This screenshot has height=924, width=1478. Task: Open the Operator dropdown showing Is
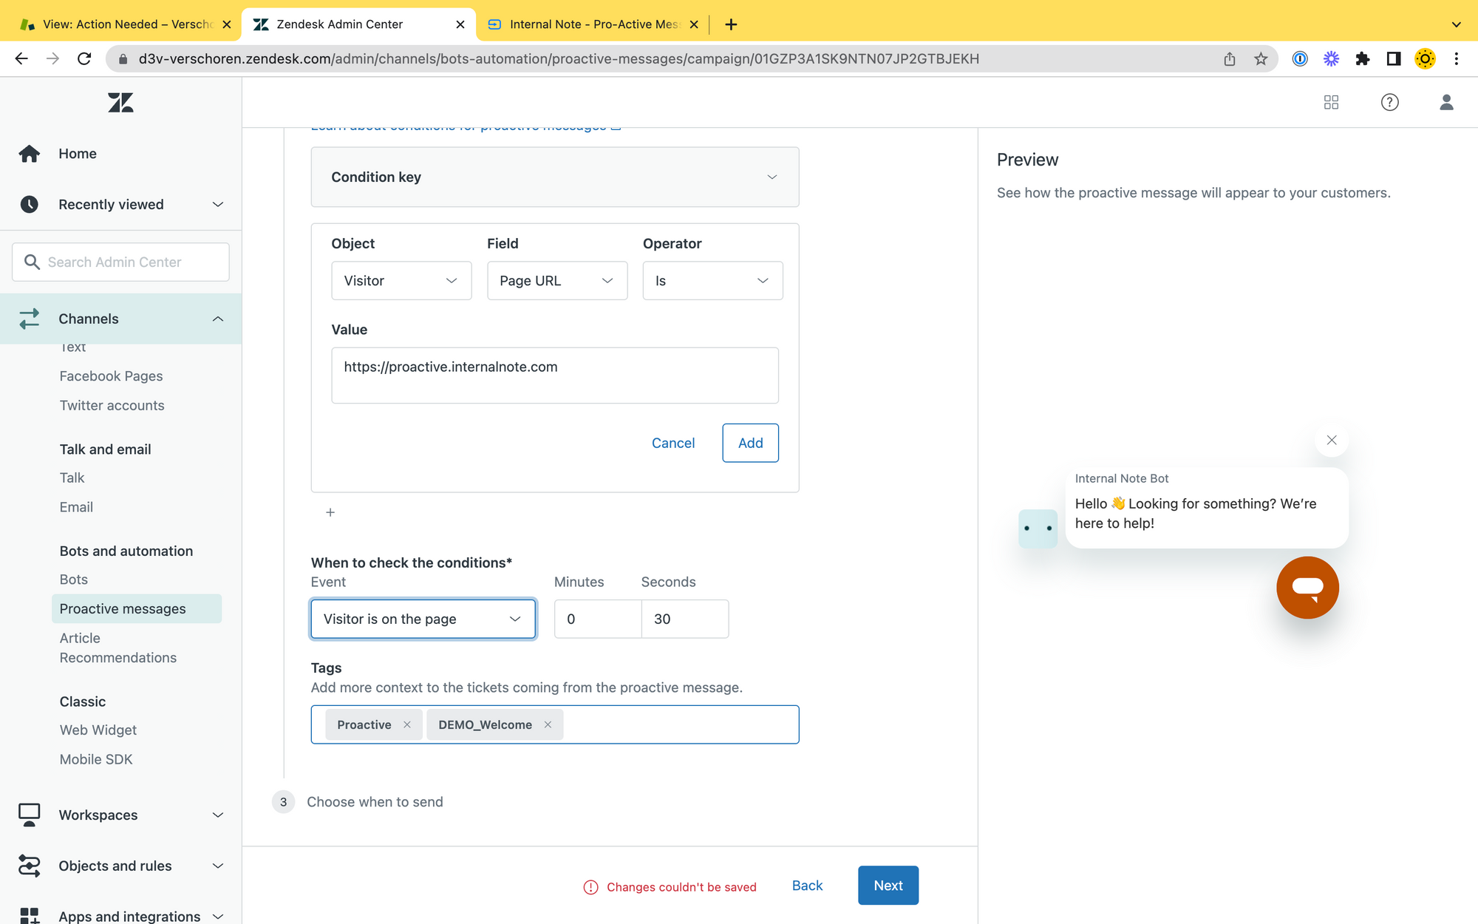712,281
